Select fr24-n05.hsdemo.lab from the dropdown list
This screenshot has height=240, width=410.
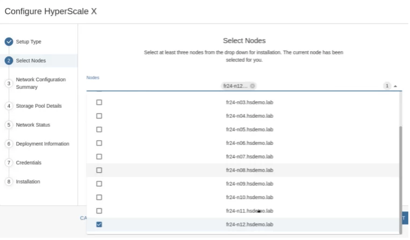point(250,129)
